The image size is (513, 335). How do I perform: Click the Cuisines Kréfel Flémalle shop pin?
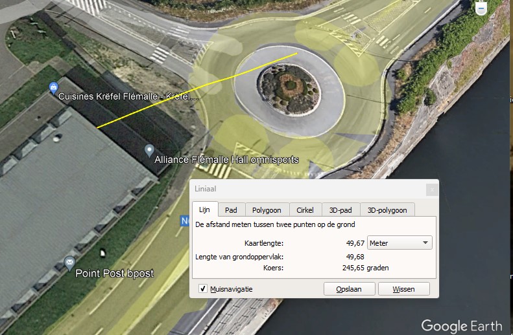54,87
